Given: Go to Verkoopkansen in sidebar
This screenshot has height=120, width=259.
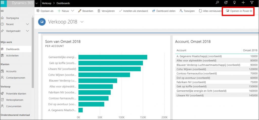Looking at the screenshot, I should click(15, 100).
